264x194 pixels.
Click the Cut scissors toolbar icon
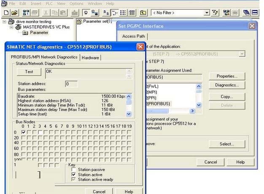[x=46, y=13]
